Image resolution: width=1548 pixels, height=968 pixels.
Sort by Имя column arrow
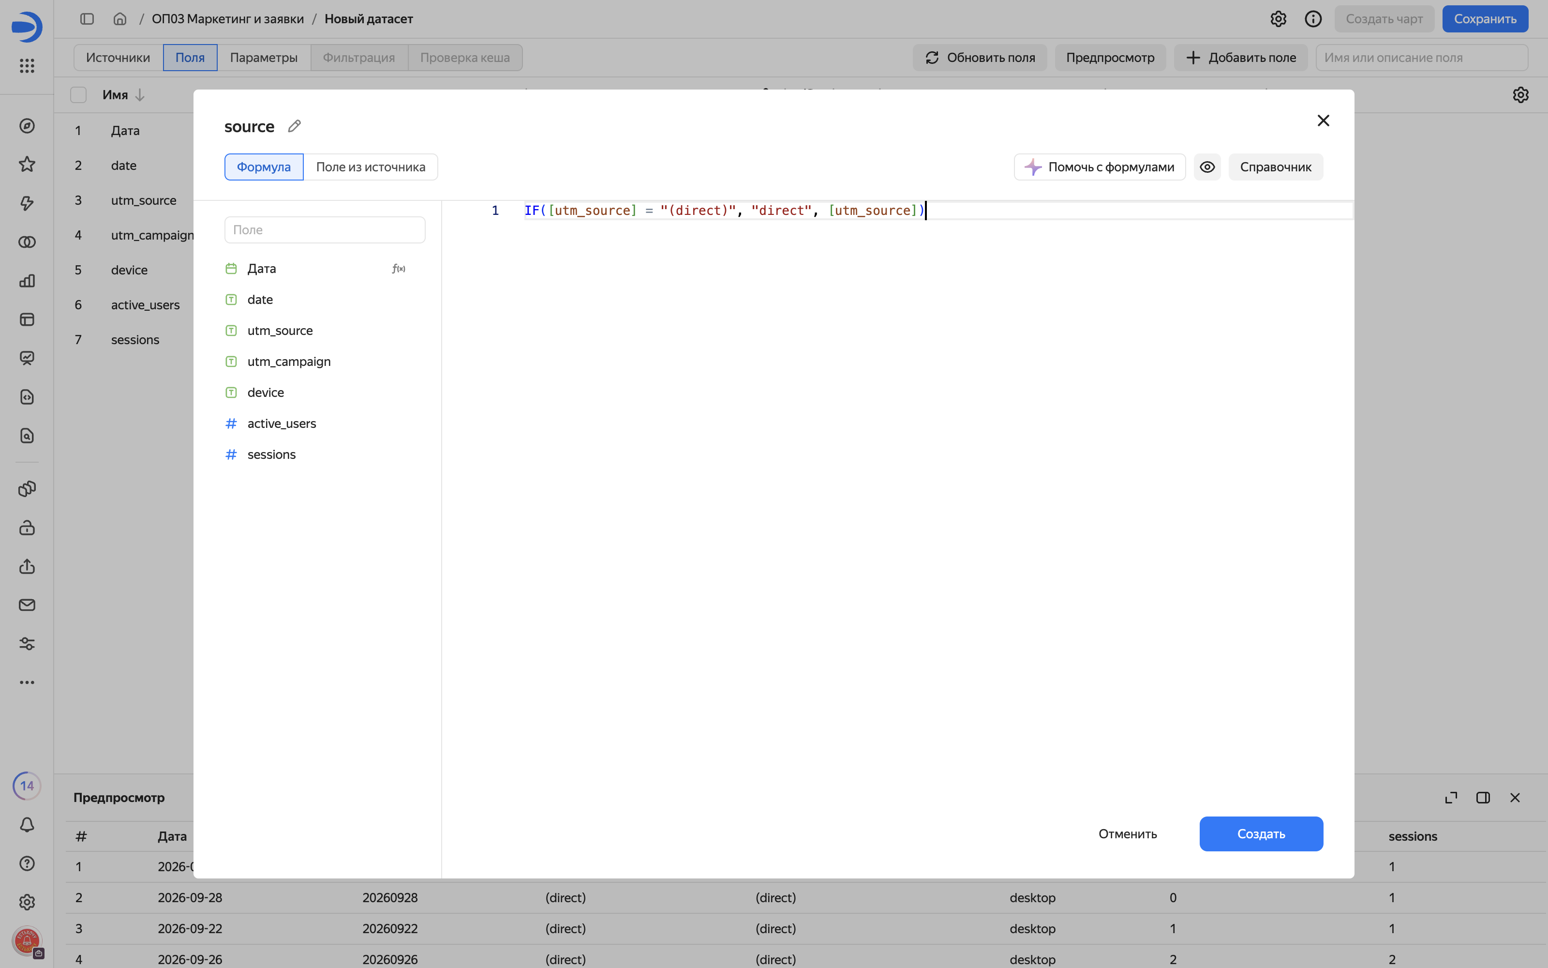click(x=140, y=95)
